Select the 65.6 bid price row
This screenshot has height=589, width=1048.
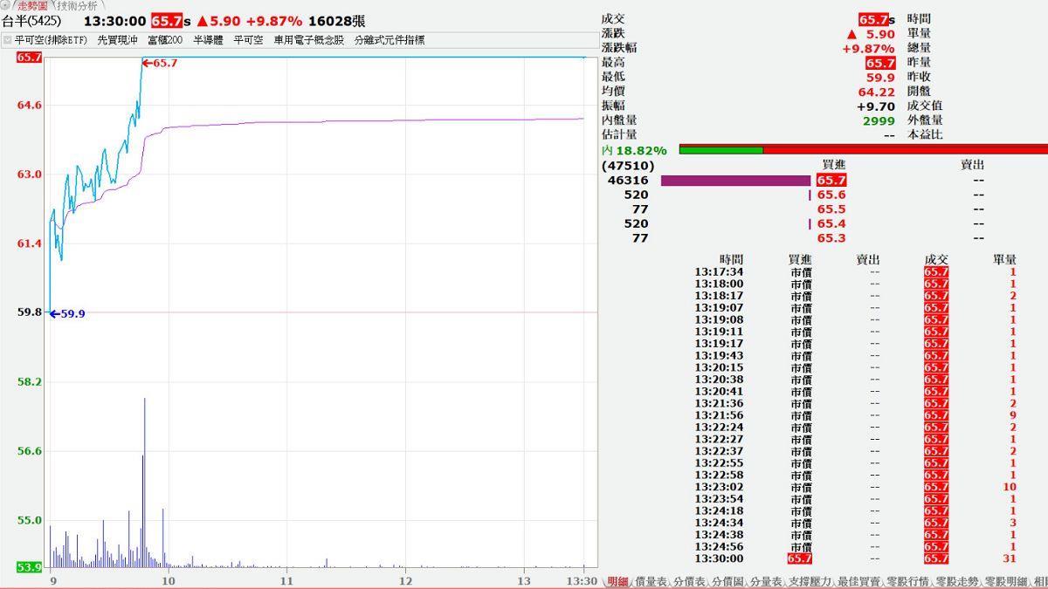(x=831, y=195)
